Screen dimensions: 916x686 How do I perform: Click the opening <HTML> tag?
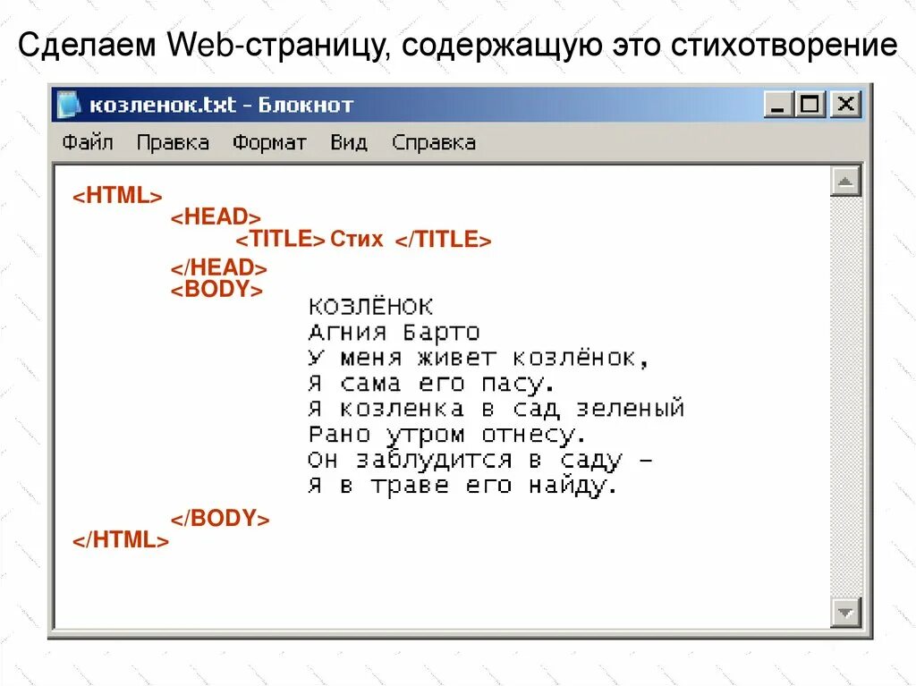[x=117, y=196]
